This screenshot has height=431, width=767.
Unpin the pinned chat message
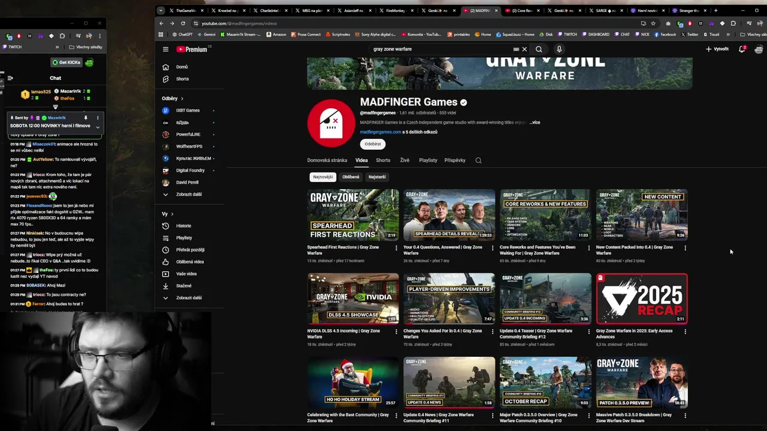pyautogui.click(x=86, y=118)
